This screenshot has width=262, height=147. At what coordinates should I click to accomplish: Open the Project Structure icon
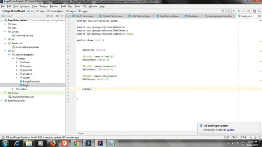(x=254, y=11)
